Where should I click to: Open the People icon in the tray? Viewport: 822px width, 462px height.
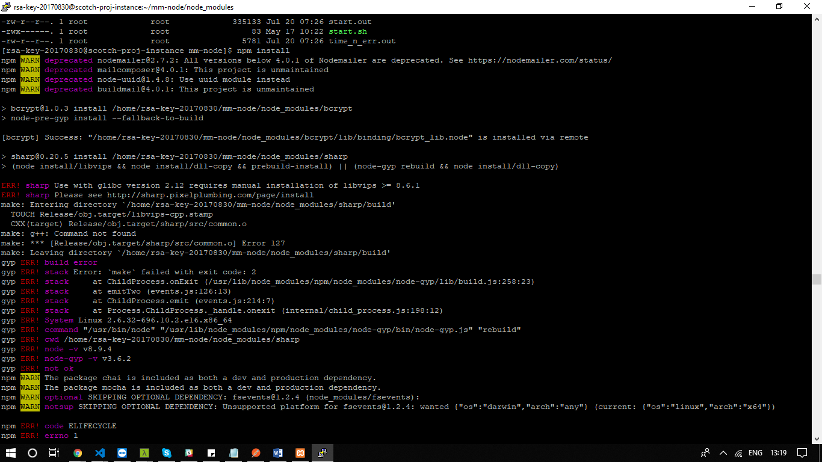(705, 453)
